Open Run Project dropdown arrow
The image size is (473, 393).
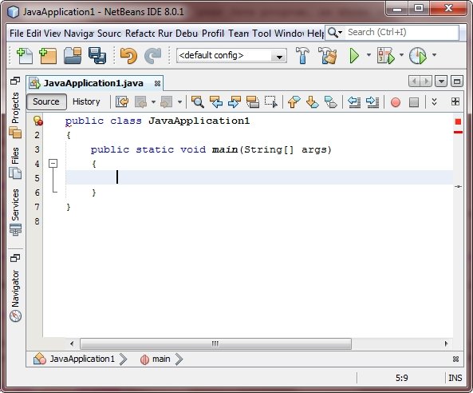click(x=369, y=55)
